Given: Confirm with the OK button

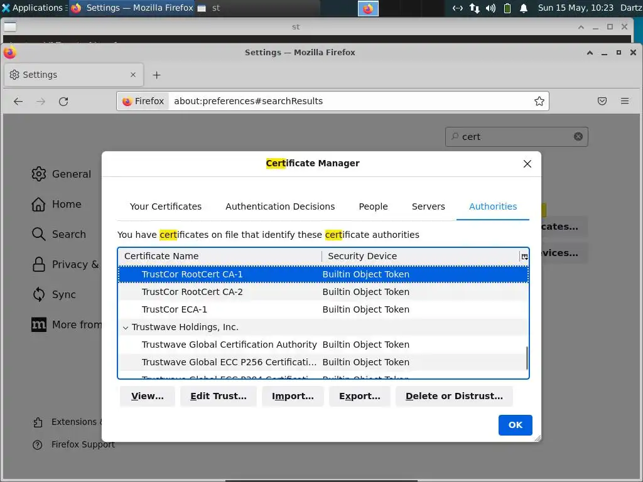Looking at the screenshot, I should [515, 425].
